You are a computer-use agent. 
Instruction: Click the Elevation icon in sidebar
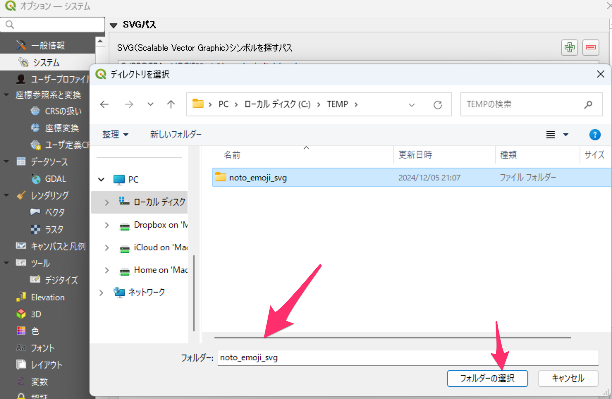click(x=21, y=297)
